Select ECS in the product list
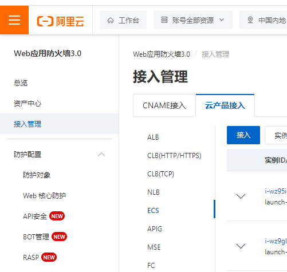This screenshot has width=287, height=272. point(153,211)
